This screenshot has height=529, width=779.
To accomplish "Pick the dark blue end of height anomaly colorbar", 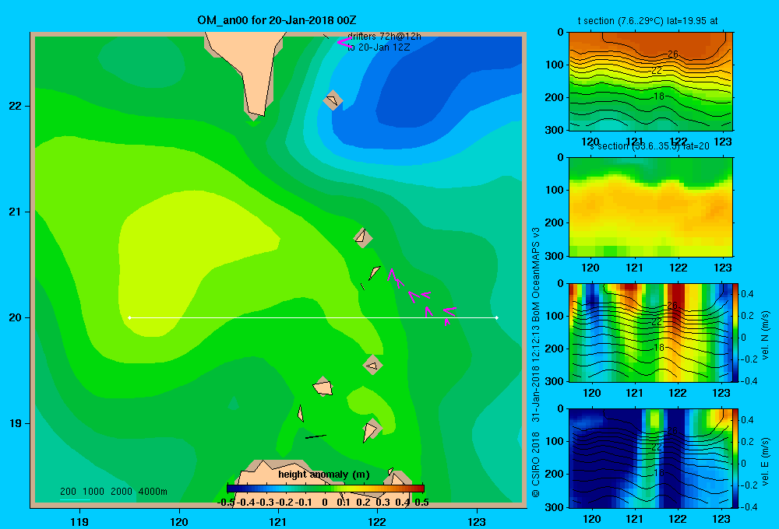I will pyautogui.click(x=231, y=489).
